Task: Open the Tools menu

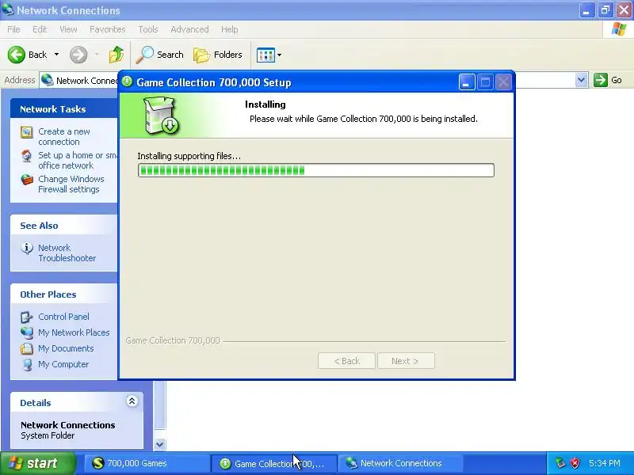Action: [x=148, y=29]
